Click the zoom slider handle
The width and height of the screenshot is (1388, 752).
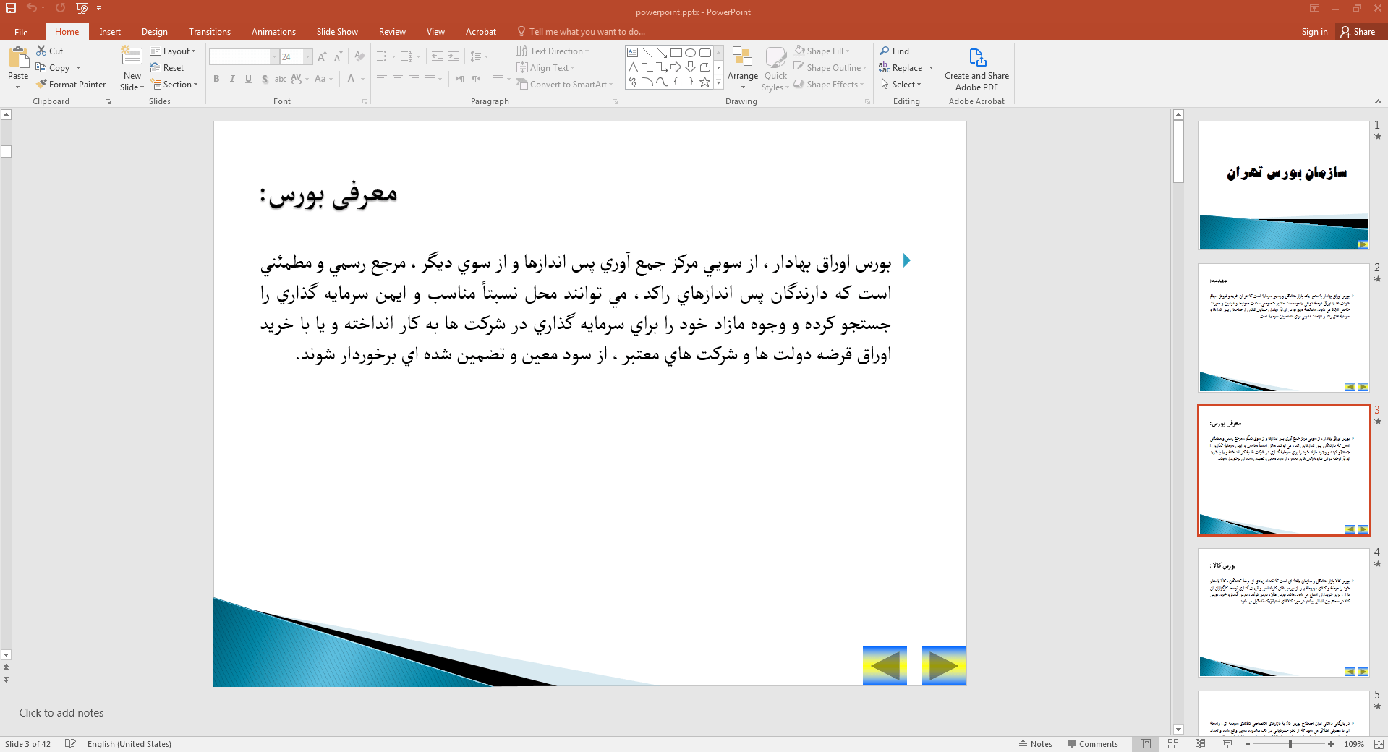point(1290,744)
